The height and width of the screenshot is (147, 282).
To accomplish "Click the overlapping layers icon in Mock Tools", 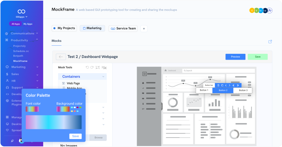I will pos(104,67).
